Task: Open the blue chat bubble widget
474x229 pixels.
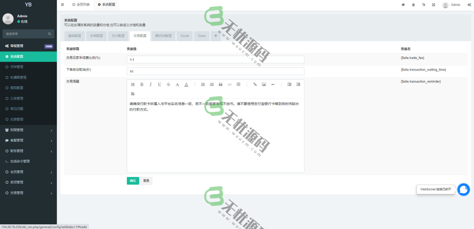Action: click(463, 189)
